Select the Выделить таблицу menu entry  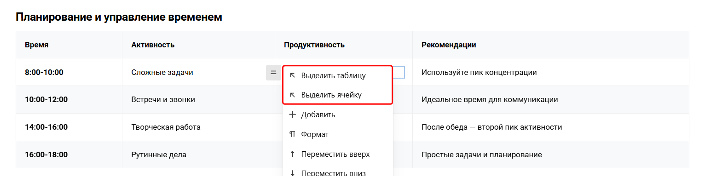click(338, 75)
